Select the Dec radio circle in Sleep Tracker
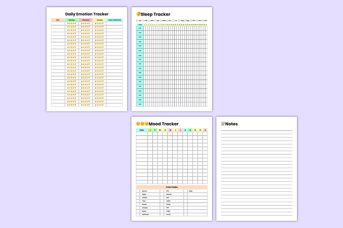 point(203,21)
